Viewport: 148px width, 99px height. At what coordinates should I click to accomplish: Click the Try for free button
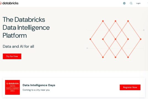tap(12, 56)
